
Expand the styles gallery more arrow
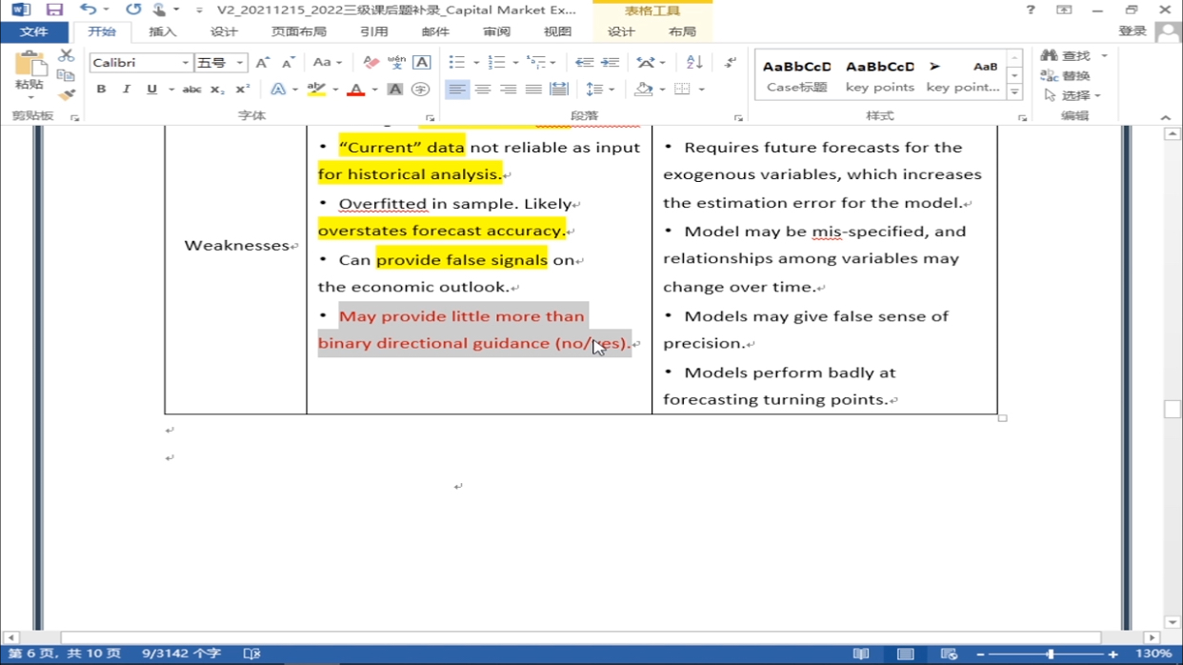[x=1014, y=92]
